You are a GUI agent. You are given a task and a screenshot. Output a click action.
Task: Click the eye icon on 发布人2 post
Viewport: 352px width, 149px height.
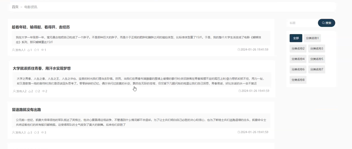[43, 91]
